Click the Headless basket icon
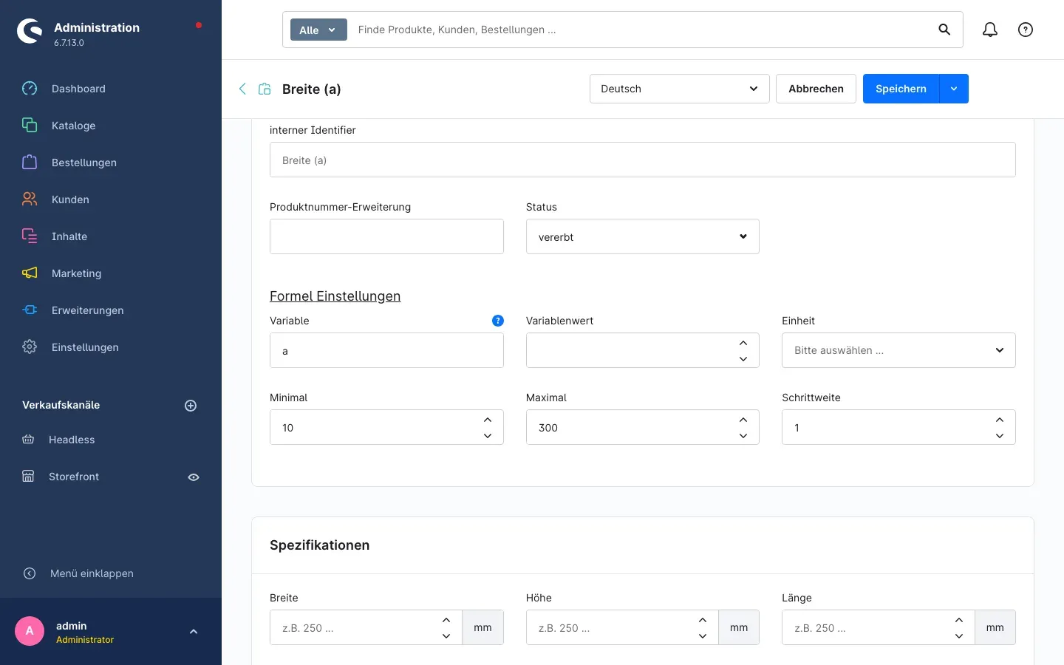 click(x=28, y=440)
